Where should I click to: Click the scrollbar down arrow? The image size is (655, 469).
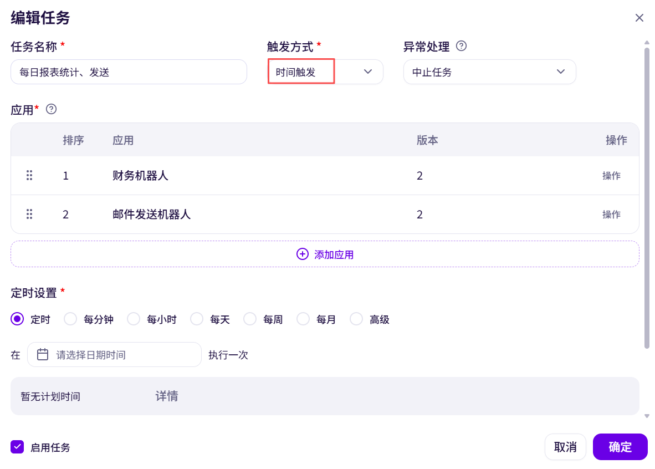click(x=647, y=416)
